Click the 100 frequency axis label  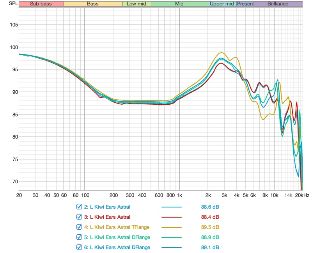[85, 195]
